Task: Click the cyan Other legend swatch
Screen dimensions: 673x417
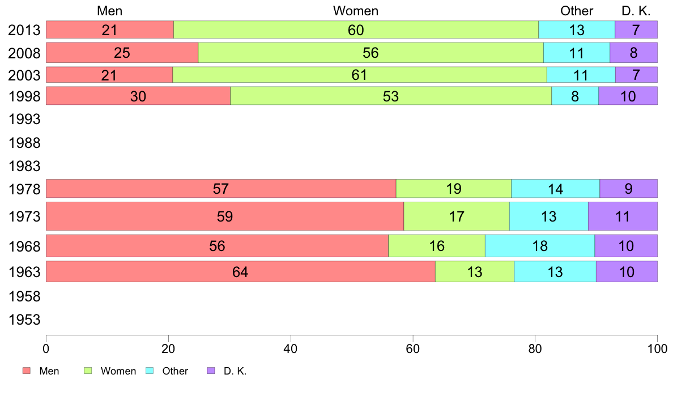Action: (x=150, y=371)
